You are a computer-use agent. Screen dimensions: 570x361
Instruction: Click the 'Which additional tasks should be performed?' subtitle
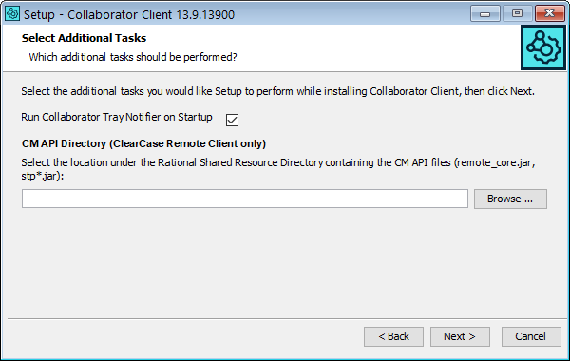(133, 57)
